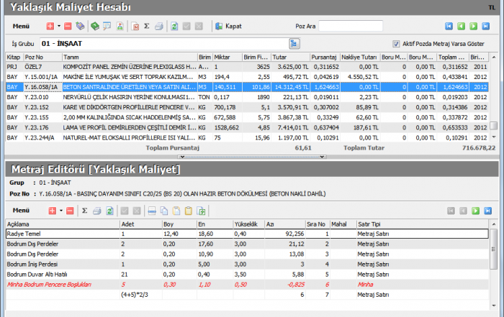Open the top Menü menu

[21, 26]
